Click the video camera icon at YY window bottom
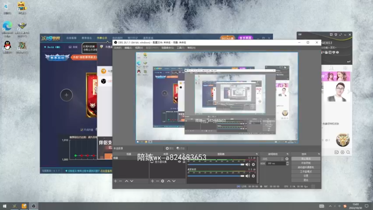The height and width of the screenshot is (210, 373). [x=336, y=153]
